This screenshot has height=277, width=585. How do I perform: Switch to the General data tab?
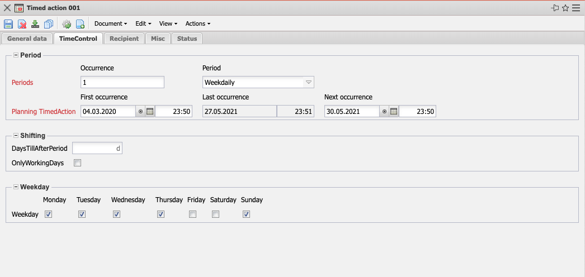click(27, 39)
